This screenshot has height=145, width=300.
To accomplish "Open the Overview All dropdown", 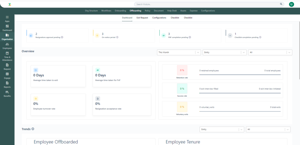I will coord(270,52).
